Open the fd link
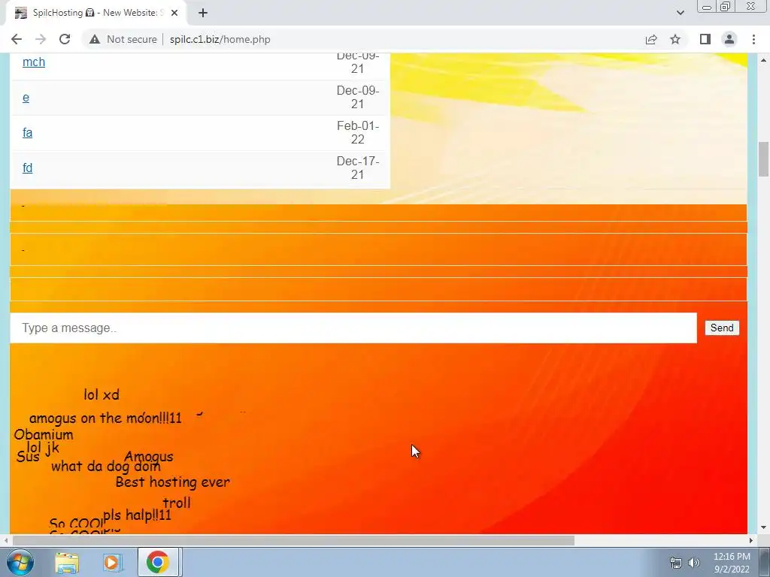This screenshot has height=577, width=770. [x=28, y=168]
